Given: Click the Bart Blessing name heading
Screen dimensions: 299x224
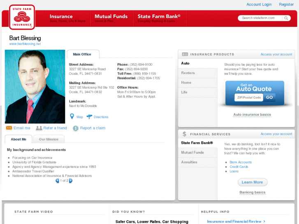Looking at the screenshot, I should click(x=25, y=38).
